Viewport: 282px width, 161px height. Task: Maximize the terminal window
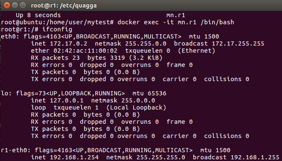tap(23, 5)
